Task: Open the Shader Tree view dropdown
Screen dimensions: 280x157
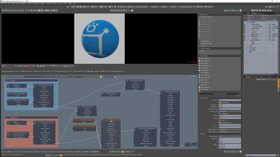Action: coord(253,16)
